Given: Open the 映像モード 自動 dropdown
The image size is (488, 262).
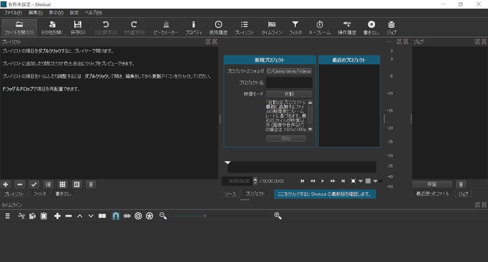Looking at the screenshot, I should (x=289, y=94).
